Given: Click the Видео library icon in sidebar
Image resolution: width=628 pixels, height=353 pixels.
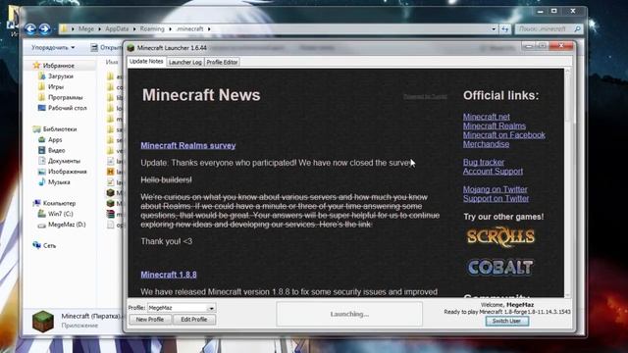Looking at the screenshot, I should [x=41, y=150].
